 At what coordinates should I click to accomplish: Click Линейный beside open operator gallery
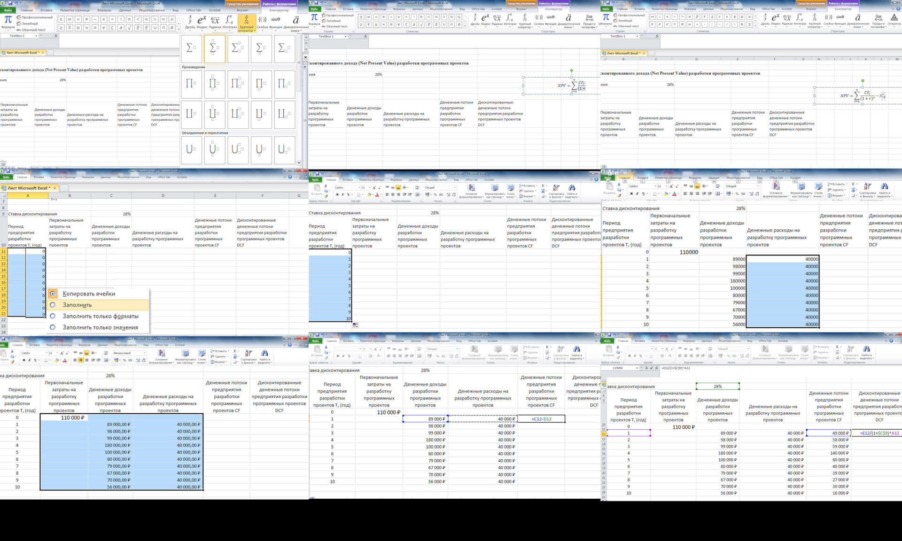(x=29, y=23)
